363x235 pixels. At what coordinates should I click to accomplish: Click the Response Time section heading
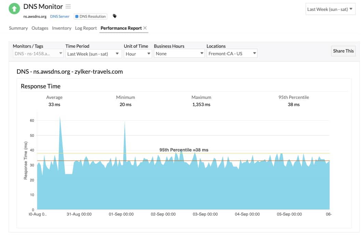[41, 86]
